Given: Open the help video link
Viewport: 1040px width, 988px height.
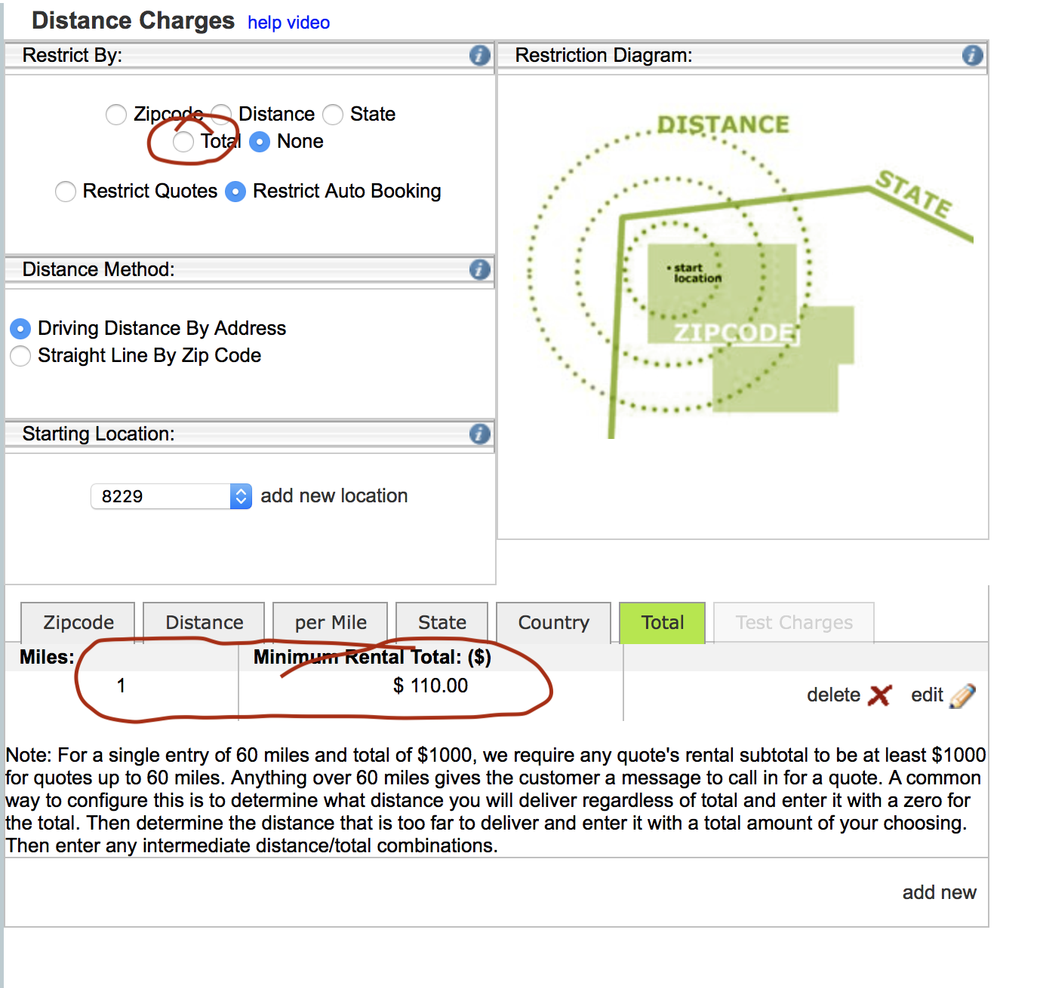Looking at the screenshot, I should (288, 23).
